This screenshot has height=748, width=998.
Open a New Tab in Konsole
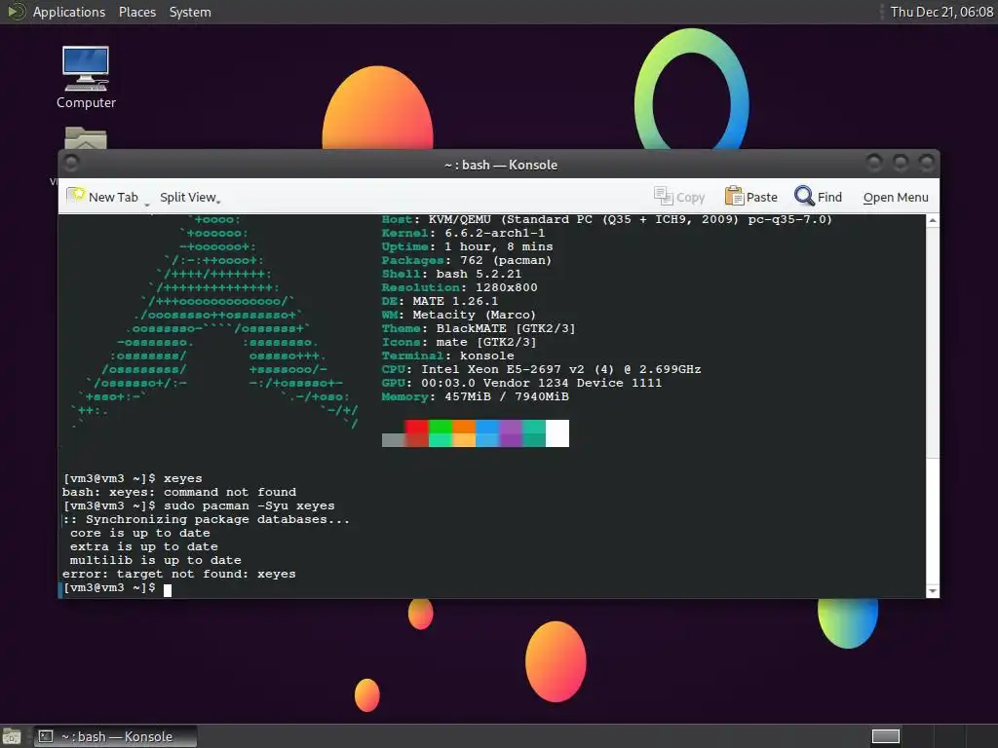coord(102,197)
